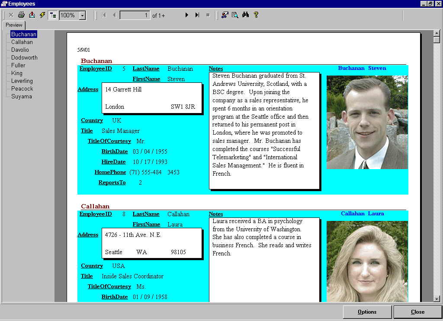443x321 pixels.
Task: Click the report date 5/9/01
Action: (83, 50)
